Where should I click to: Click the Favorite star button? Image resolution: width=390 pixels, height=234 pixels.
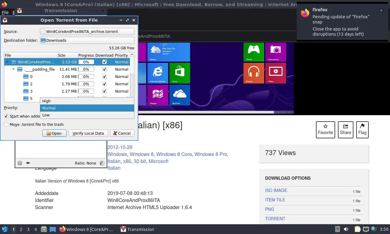[325, 130]
